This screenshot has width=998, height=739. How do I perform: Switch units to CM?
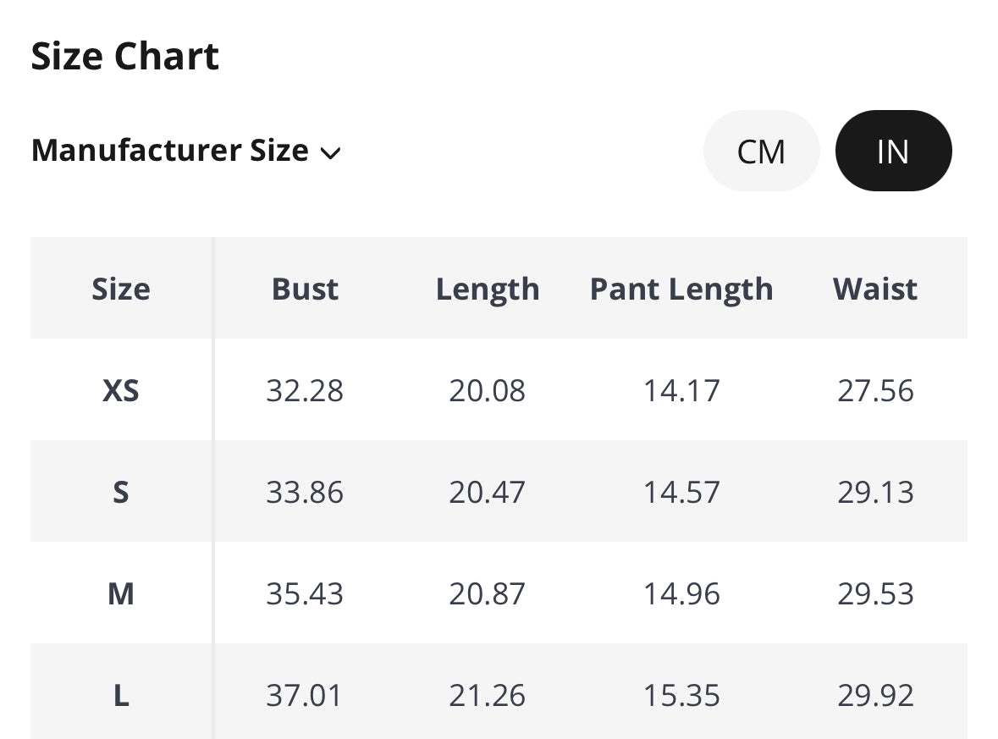[x=761, y=152]
